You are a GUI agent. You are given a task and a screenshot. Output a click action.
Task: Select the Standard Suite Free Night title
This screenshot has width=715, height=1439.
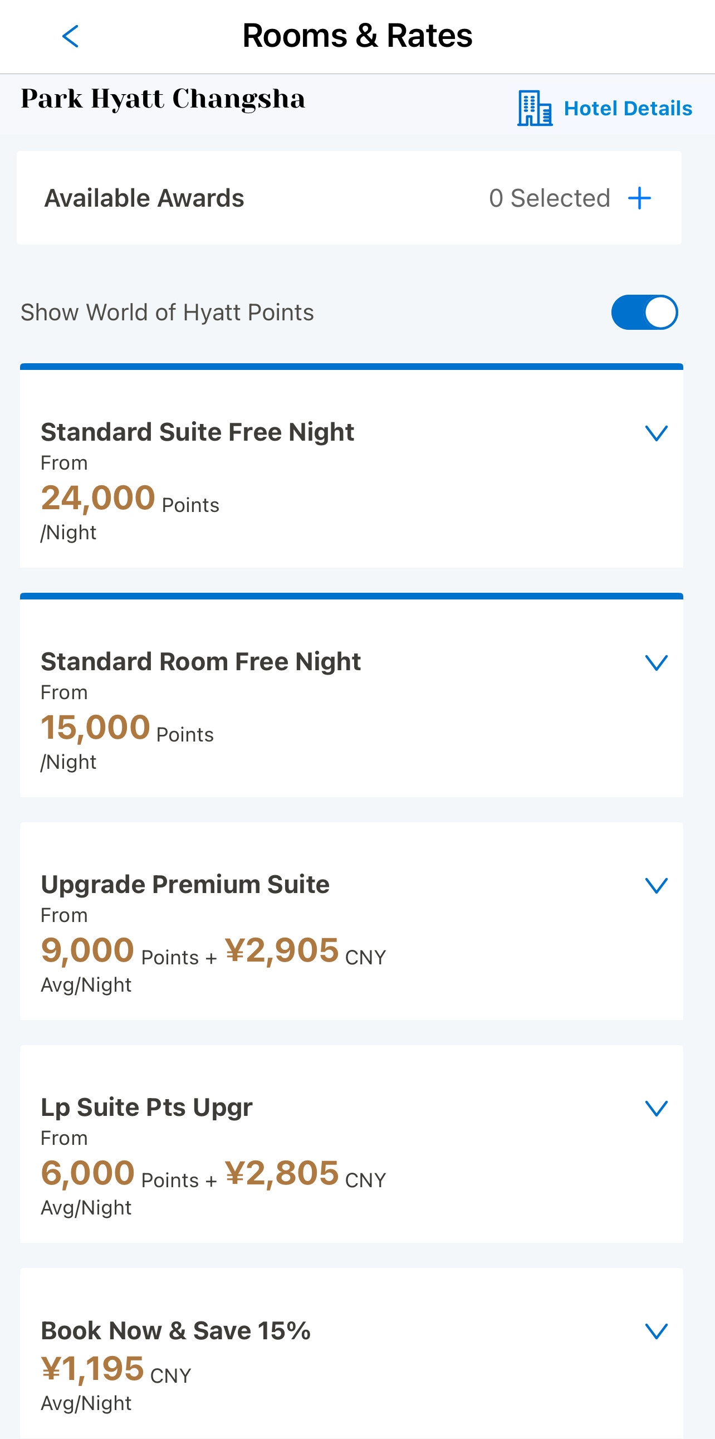[x=197, y=432]
